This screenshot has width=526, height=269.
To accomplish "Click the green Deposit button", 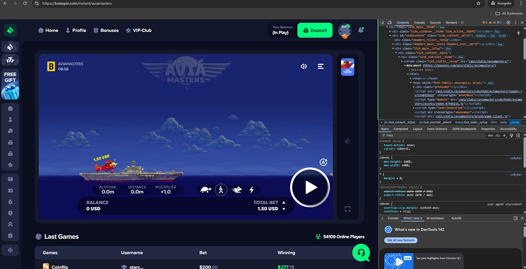I will pos(315,30).
